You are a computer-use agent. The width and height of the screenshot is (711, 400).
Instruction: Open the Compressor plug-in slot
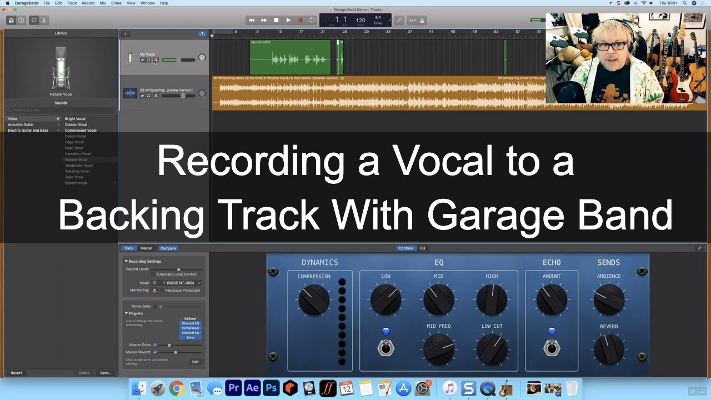click(191, 328)
